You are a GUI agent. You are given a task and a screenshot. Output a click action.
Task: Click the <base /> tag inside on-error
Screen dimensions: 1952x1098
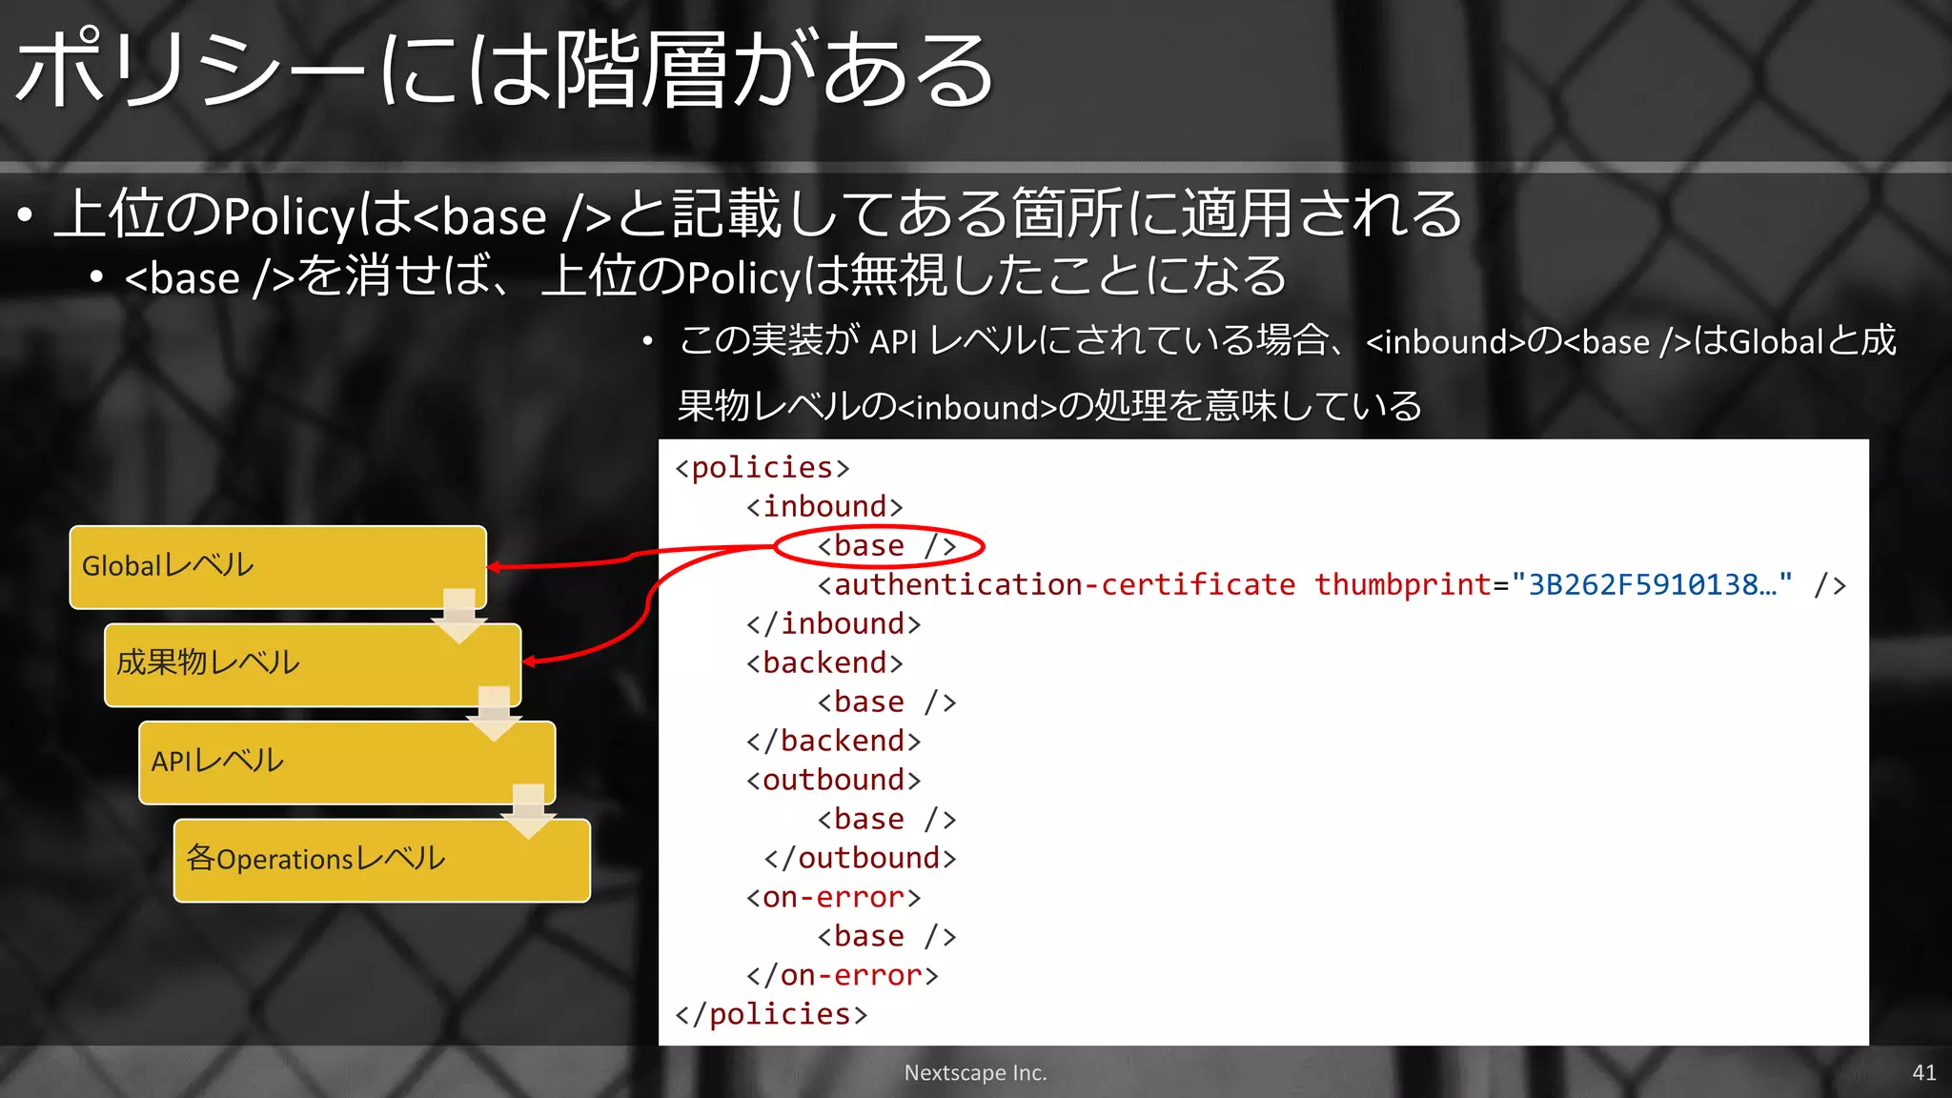[x=886, y=937]
